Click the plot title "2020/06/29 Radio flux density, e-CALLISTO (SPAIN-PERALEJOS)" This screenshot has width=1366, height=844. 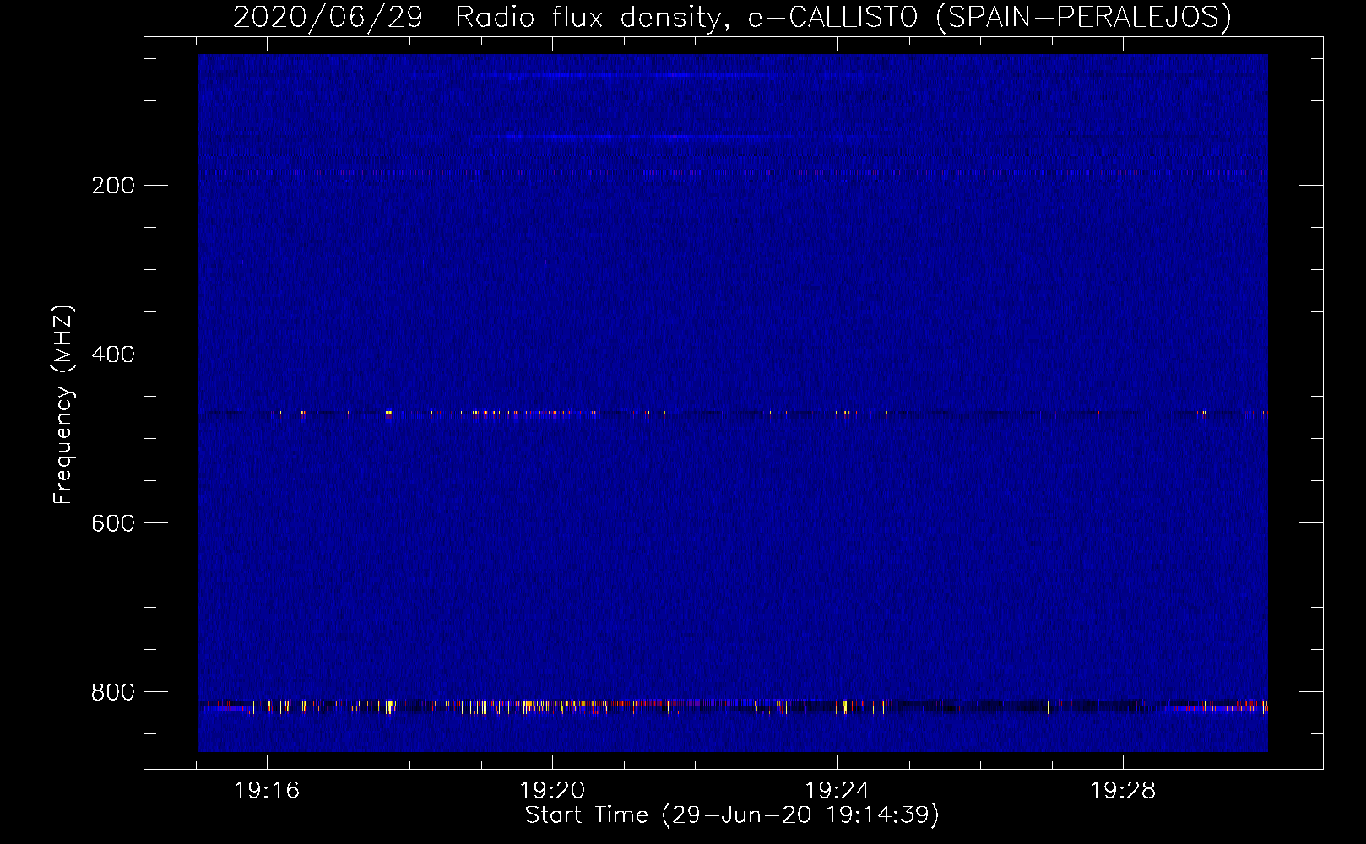pos(732,17)
